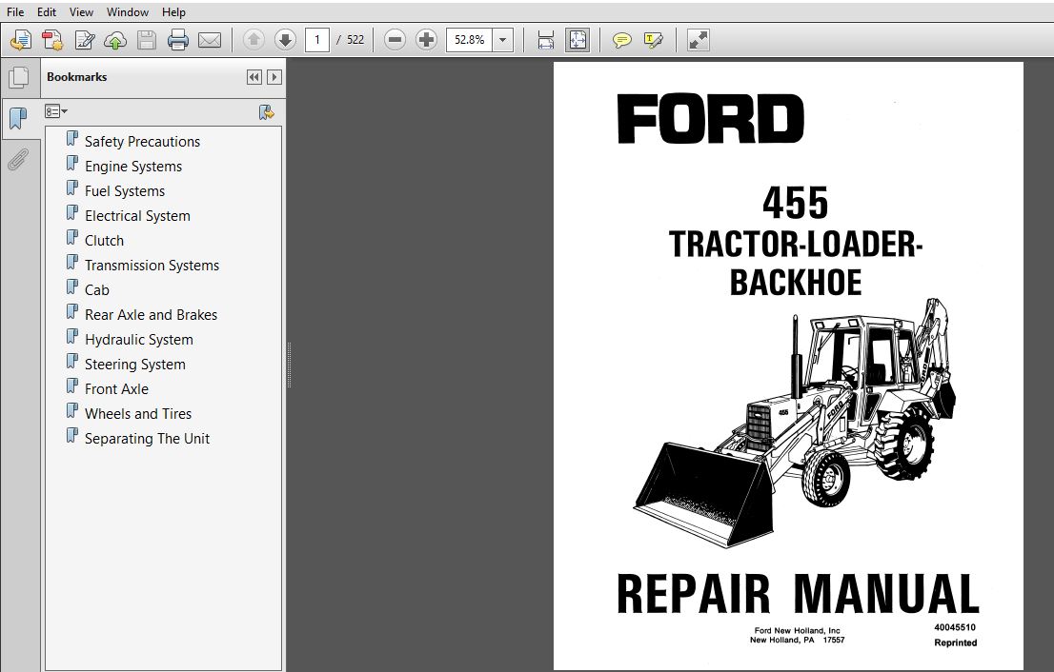Click the add sticky note comment icon

click(621, 40)
